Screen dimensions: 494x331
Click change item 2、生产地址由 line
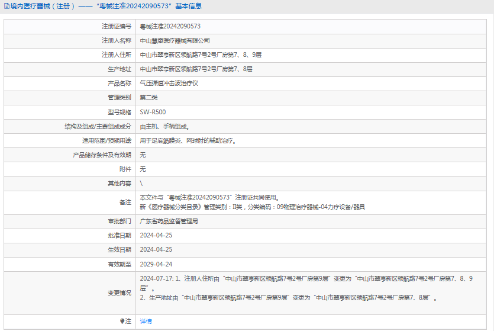[x=289, y=298]
